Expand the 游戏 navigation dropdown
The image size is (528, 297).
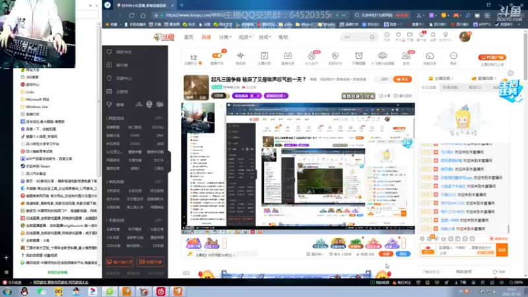pyautogui.click(x=265, y=37)
